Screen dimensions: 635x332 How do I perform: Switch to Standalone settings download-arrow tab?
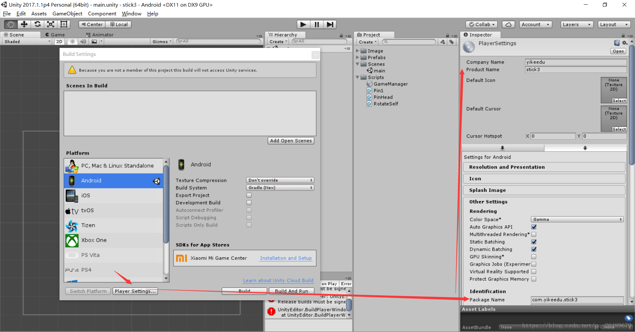point(502,148)
